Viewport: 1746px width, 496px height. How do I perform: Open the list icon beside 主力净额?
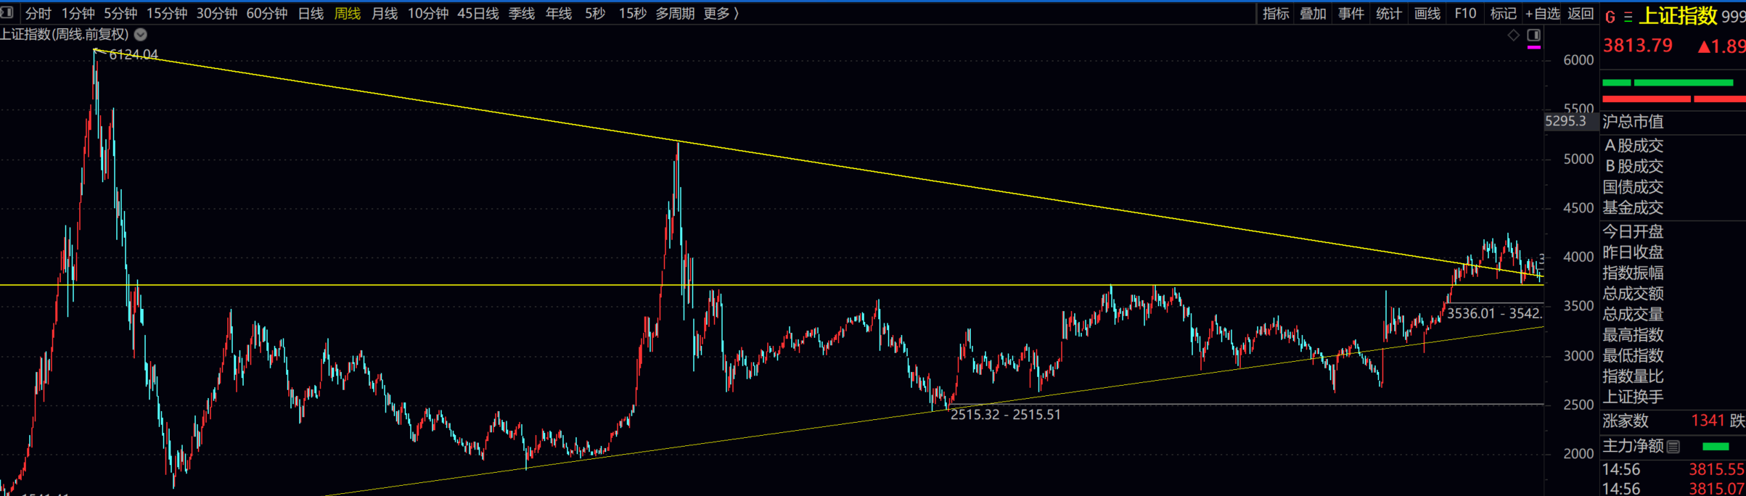[x=1673, y=447]
